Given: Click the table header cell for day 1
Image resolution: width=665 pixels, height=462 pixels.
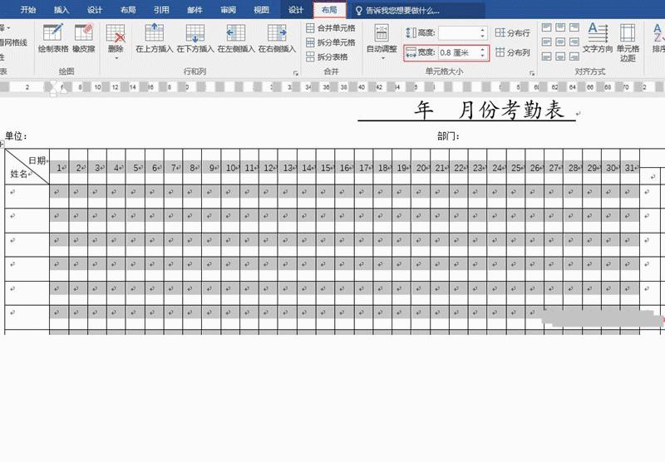Looking at the screenshot, I should pyautogui.click(x=59, y=168).
